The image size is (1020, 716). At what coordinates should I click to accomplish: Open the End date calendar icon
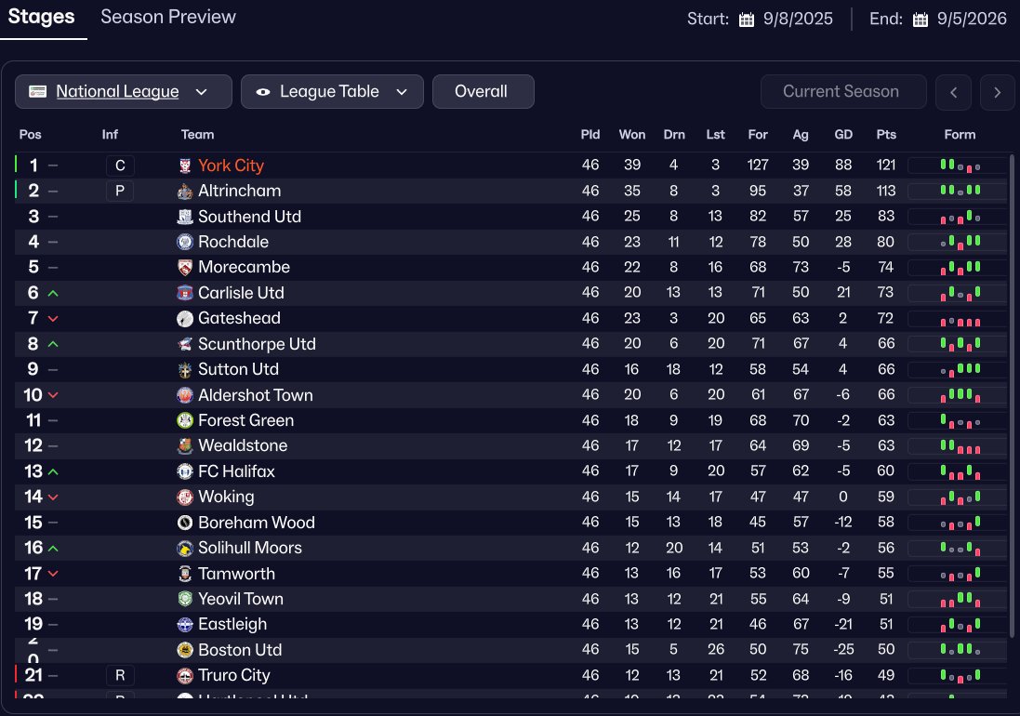tap(921, 20)
